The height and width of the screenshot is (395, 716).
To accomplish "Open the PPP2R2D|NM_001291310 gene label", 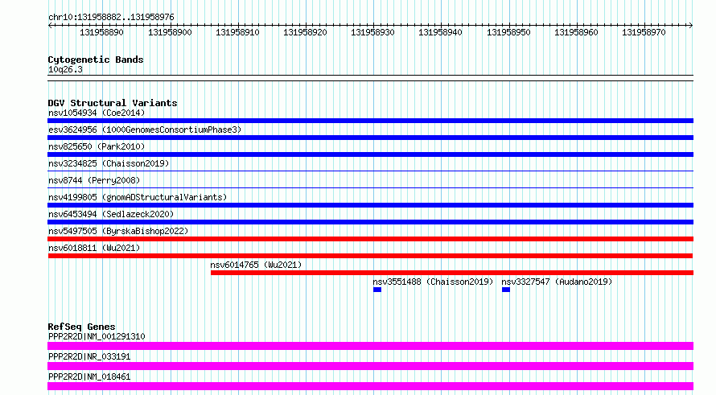I will point(97,336).
